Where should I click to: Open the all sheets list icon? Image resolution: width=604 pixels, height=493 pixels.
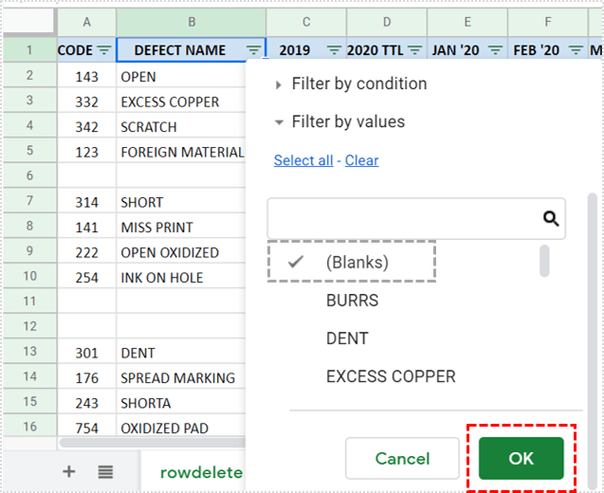pos(105,471)
